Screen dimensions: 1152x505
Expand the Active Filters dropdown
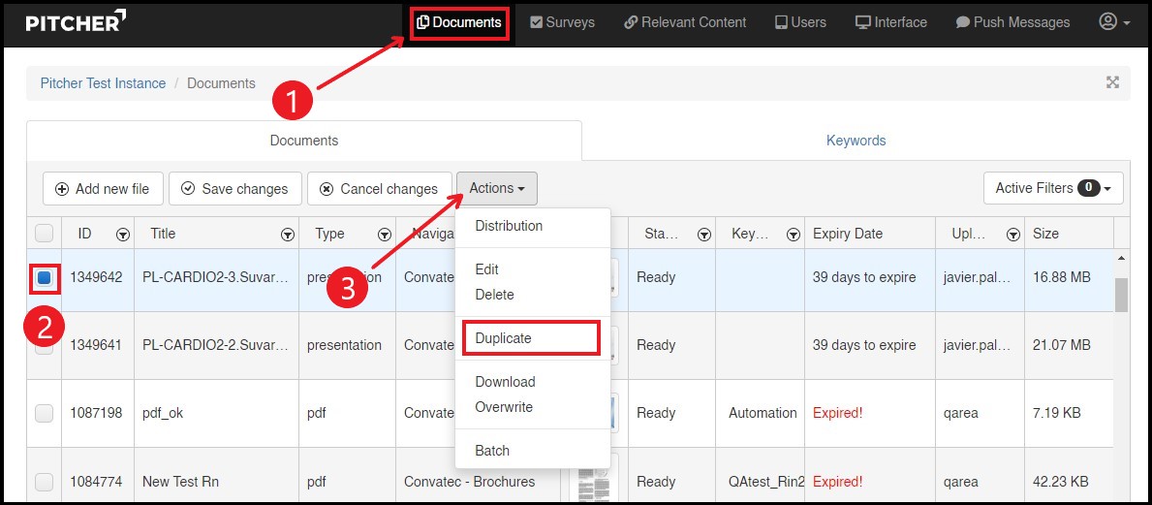tap(1052, 188)
